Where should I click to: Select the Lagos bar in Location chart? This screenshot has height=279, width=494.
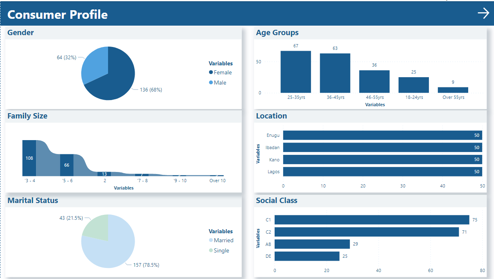coord(381,172)
